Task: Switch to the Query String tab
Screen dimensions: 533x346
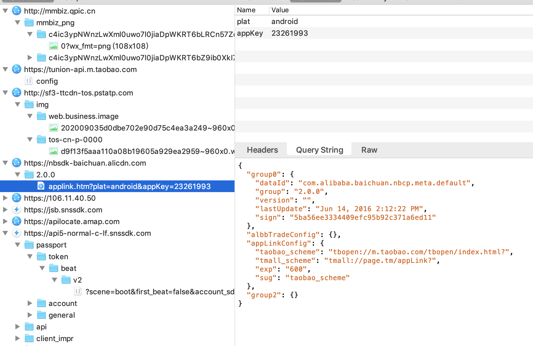Action: tap(319, 150)
